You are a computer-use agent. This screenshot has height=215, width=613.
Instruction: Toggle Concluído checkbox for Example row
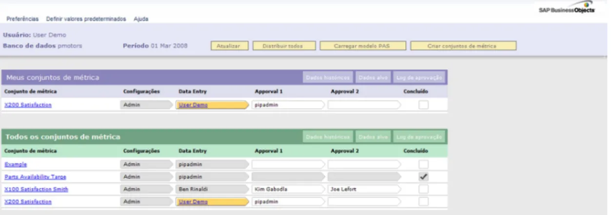coord(424,165)
